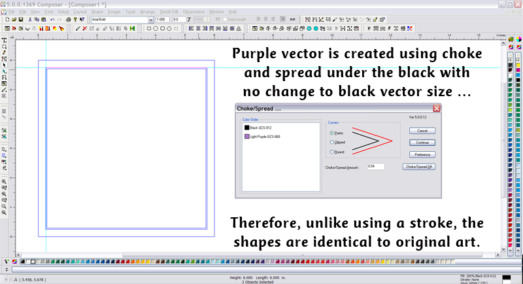The width and height of the screenshot is (523, 284).
Task: Click the pencil edit icon in second toolbar
Action: [78, 29]
